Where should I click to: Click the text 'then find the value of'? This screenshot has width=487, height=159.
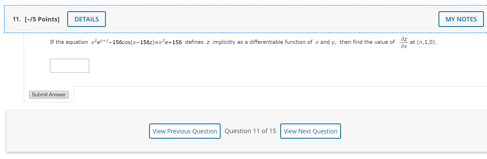367,42
